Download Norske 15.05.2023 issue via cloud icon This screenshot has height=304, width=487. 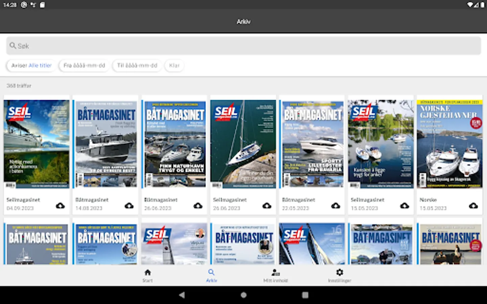point(473,205)
